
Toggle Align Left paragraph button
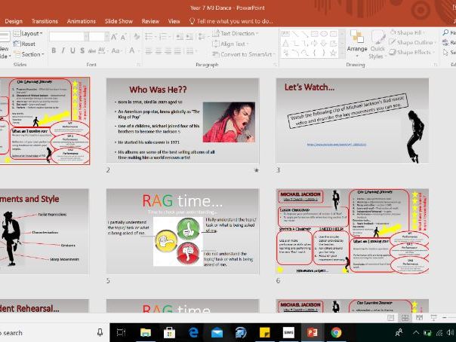(149, 52)
